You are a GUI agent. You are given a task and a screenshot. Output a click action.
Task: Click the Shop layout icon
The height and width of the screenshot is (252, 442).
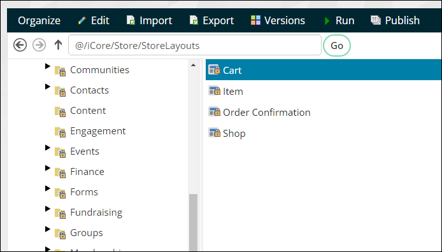tap(214, 132)
